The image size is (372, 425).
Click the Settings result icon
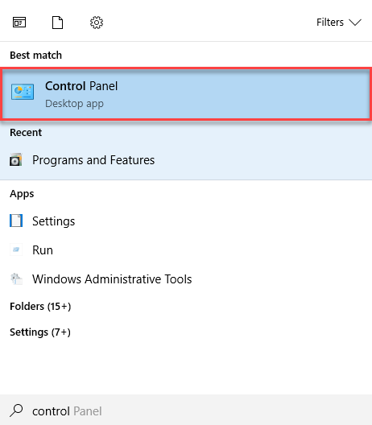coord(16,221)
